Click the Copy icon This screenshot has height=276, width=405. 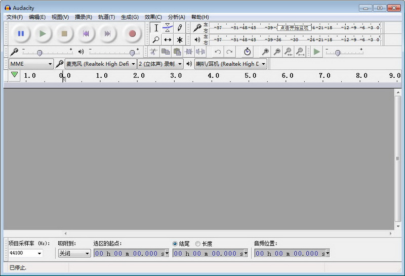[166, 52]
